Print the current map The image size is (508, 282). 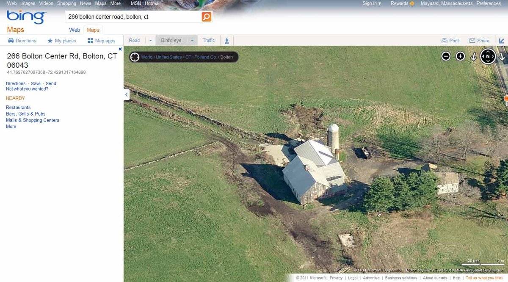450,40
